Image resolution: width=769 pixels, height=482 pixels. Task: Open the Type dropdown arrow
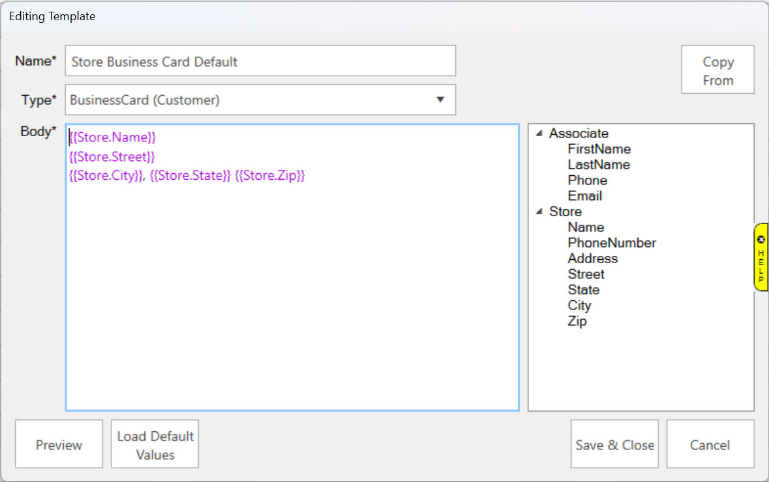(x=440, y=100)
